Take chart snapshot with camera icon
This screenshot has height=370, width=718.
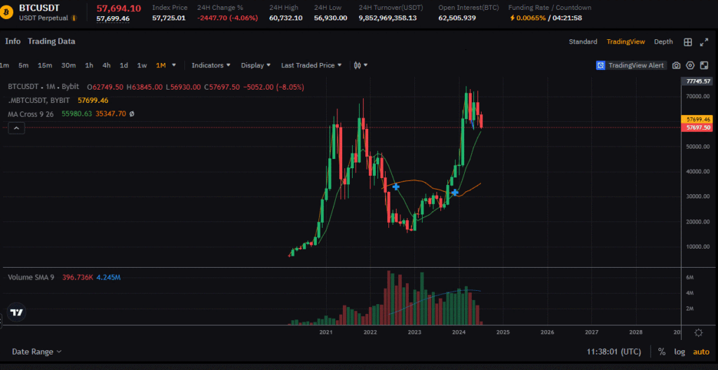pos(676,65)
